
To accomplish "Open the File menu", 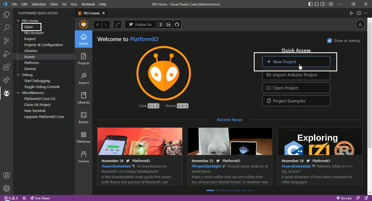I will pos(14,4).
